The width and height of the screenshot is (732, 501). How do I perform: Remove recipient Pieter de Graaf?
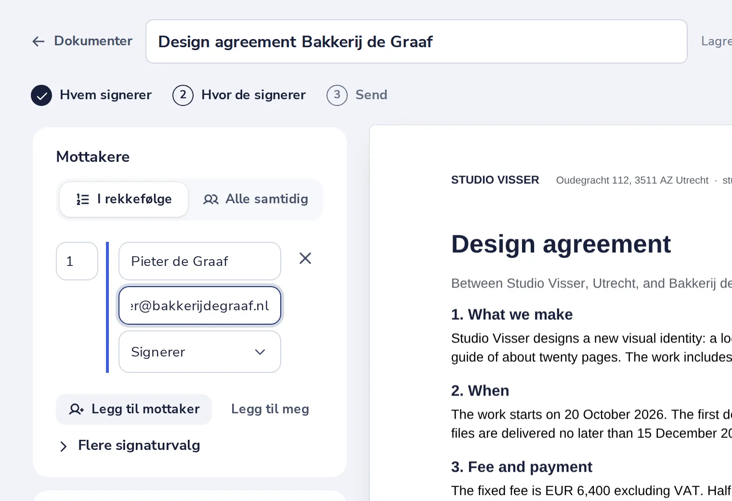(x=305, y=259)
